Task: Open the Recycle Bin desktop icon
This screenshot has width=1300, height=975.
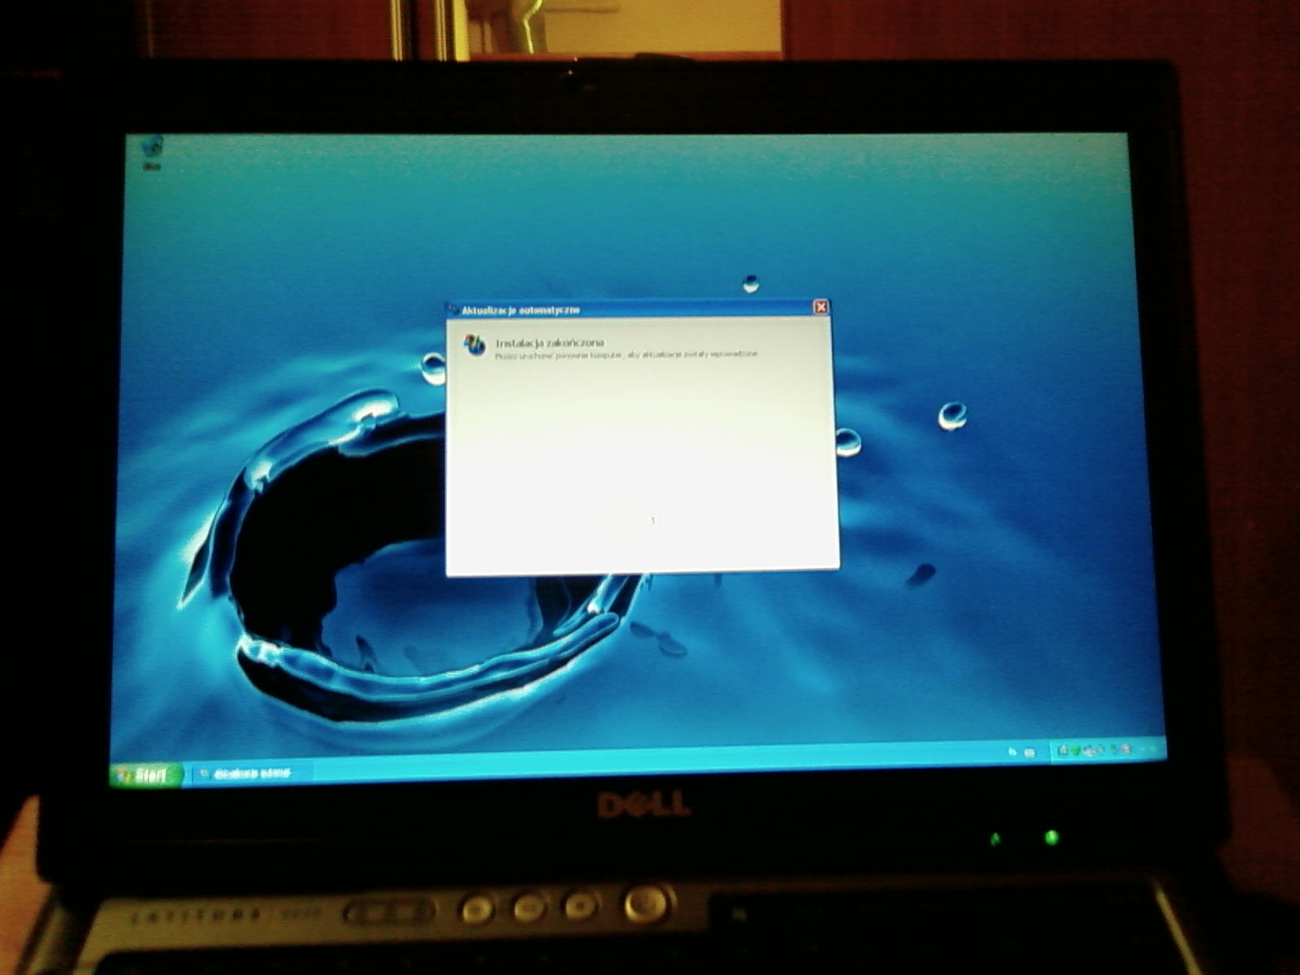Action: coord(152,149)
